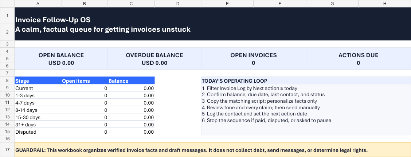Image resolution: width=411 pixels, height=157 pixels.
Task: Click the USD 0.00 value under OPEN BALANCE
Action: tap(61, 63)
